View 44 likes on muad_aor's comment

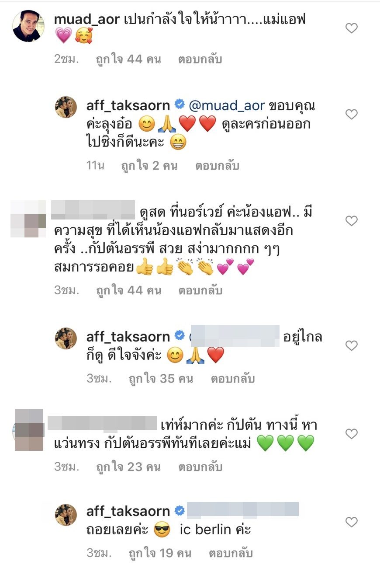coord(128,59)
